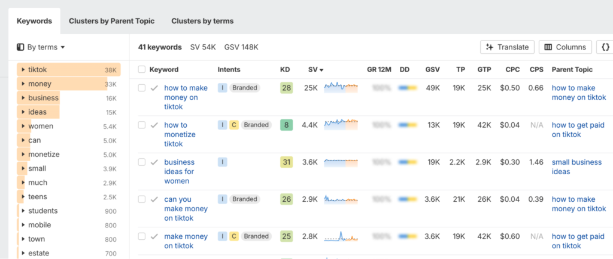Open keyword 'business ideas for women'
This screenshot has width=613, height=259.
click(x=179, y=171)
